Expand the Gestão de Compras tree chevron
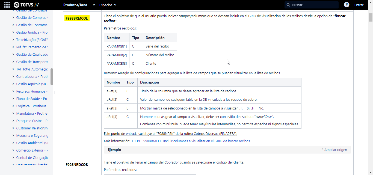The image size is (373, 175). 13,17
